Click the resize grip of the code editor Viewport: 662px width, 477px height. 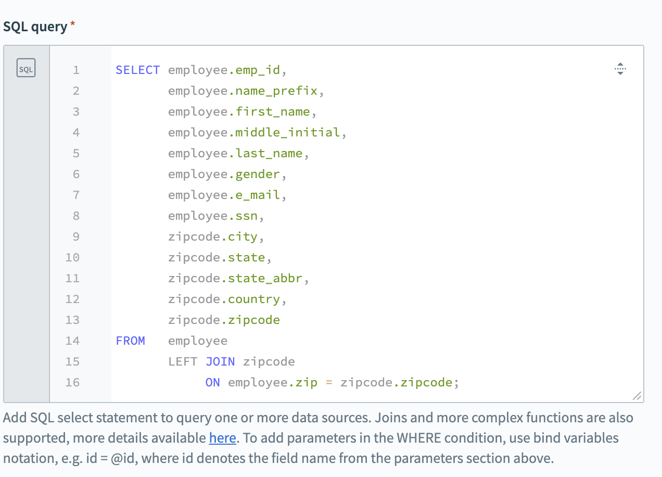pos(637,396)
